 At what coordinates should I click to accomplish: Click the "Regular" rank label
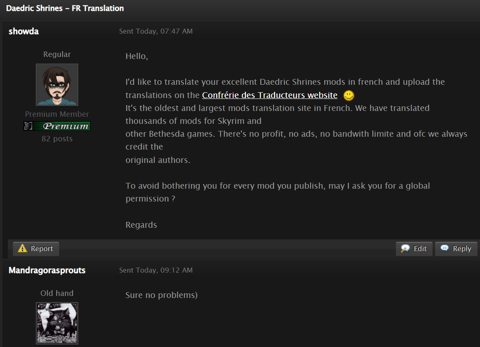tap(57, 54)
